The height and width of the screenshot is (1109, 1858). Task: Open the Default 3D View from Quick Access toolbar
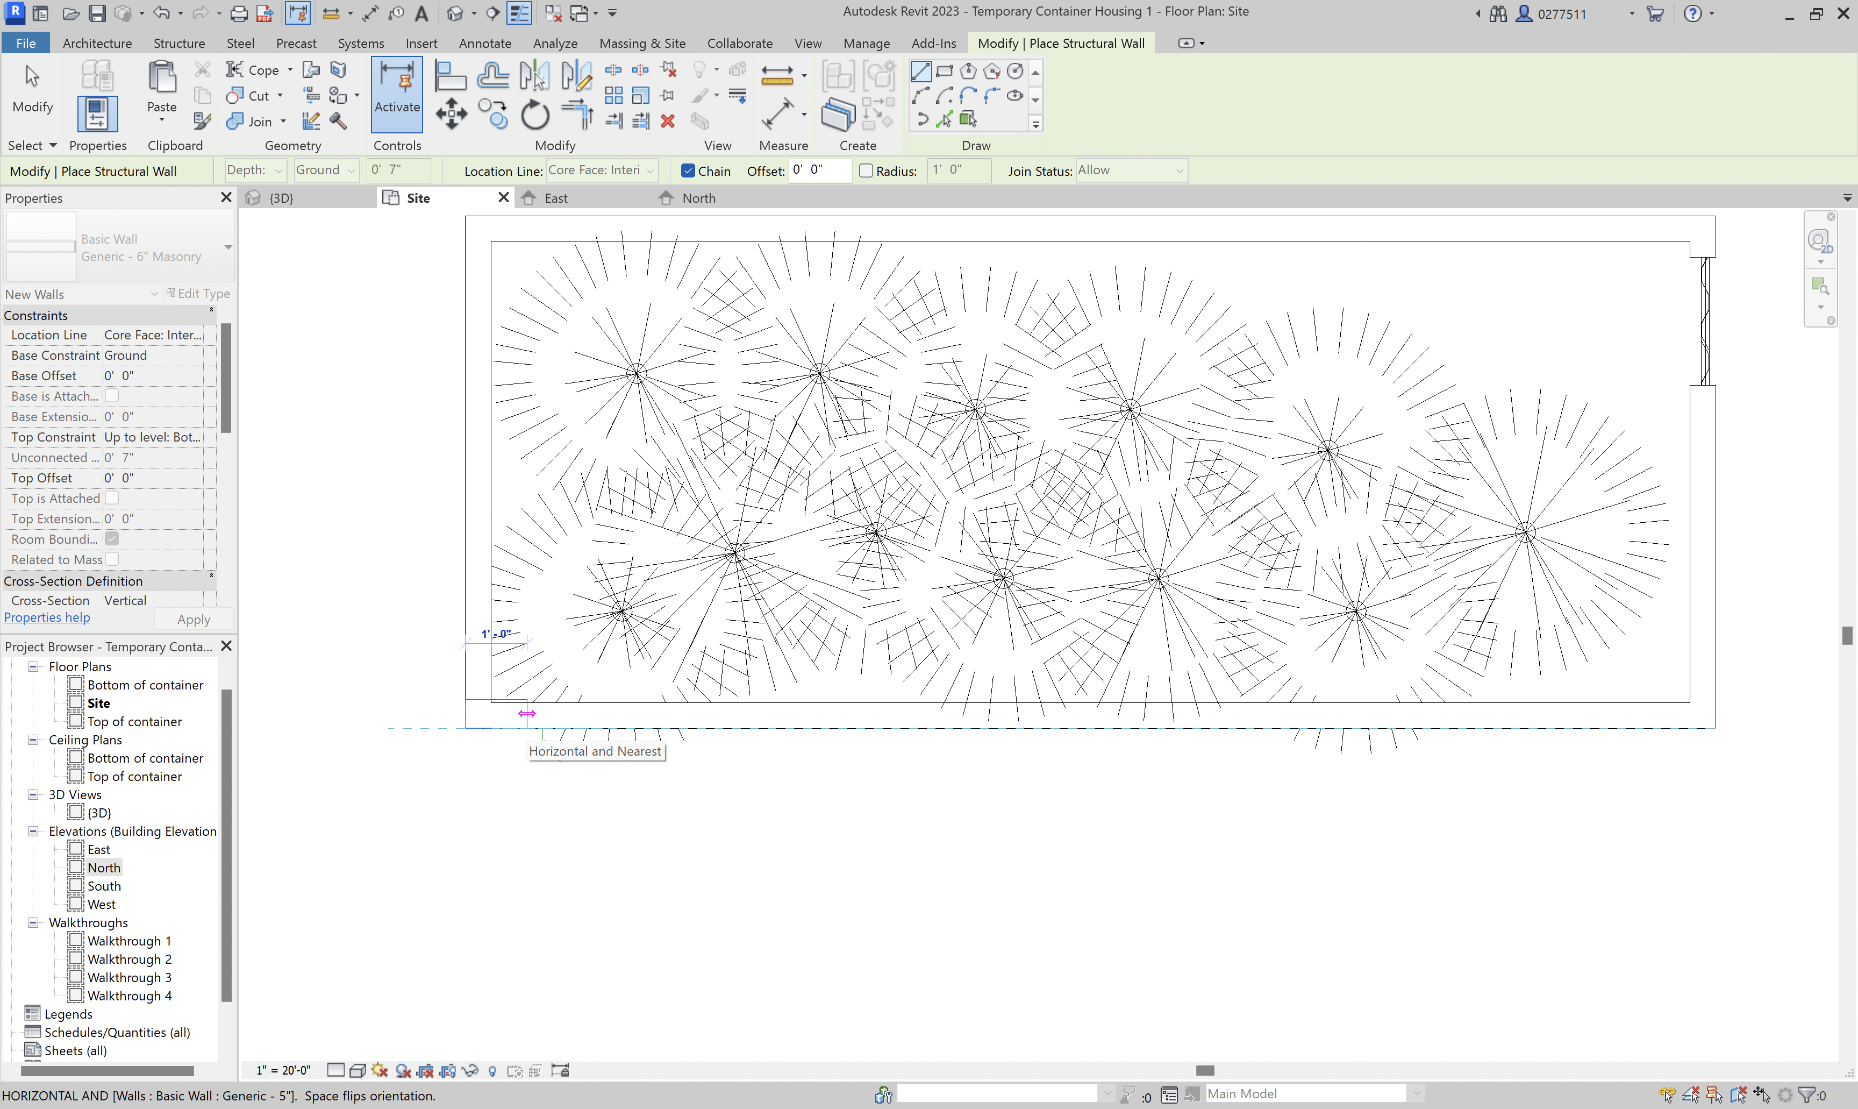(455, 13)
